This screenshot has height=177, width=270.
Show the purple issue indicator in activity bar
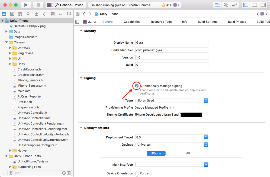(176, 5)
